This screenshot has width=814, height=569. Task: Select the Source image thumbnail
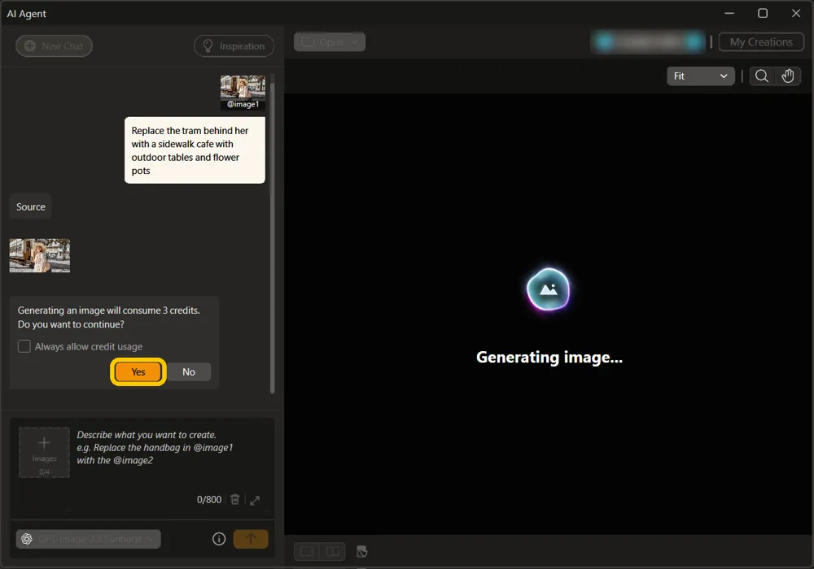[39, 255]
